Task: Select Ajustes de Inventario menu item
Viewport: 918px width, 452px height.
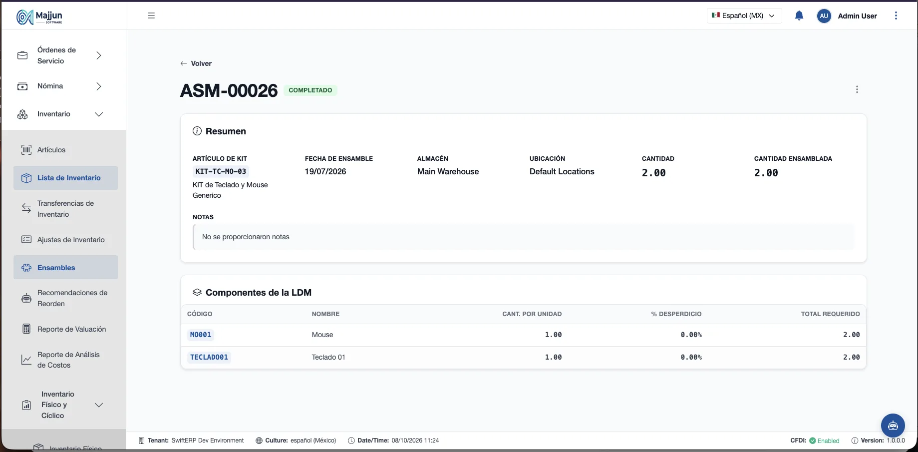Action: tap(65, 240)
